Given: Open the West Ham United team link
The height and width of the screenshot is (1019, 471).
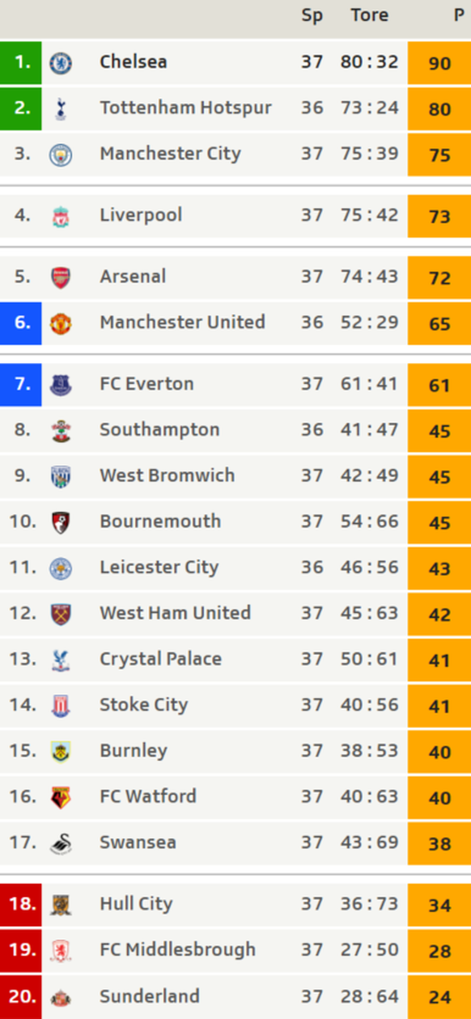Looking at the screenshot, I should (x=175, y=613).
